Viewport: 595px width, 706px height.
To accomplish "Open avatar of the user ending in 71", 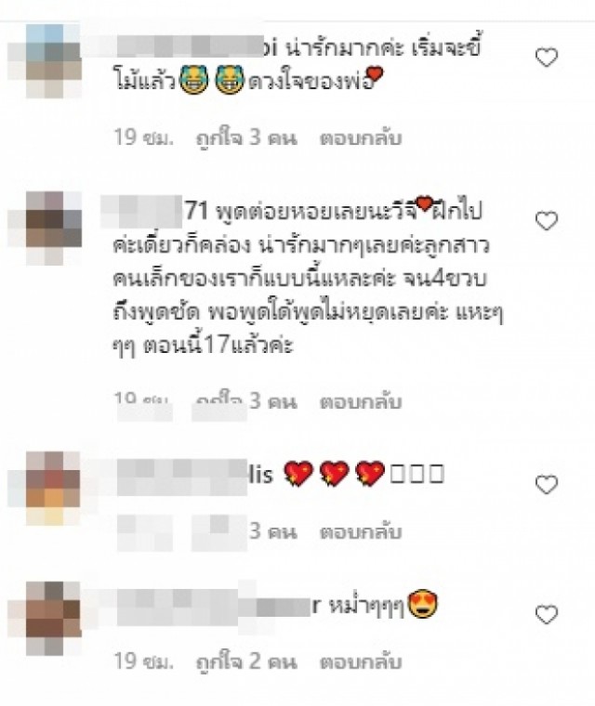I will tap(45, 228).
